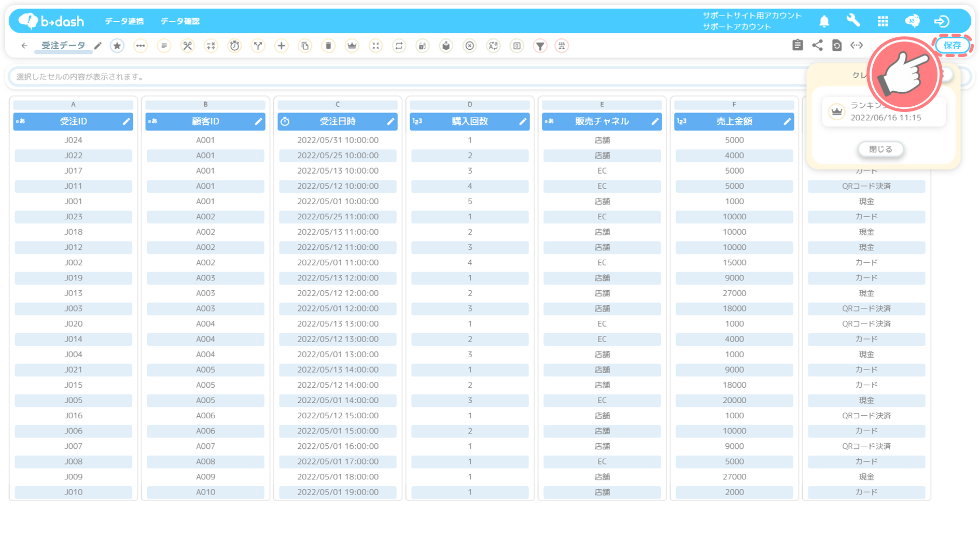Click the logout arrow icon
The width and height of the screenshot is (980, 551).
point(942,21)
